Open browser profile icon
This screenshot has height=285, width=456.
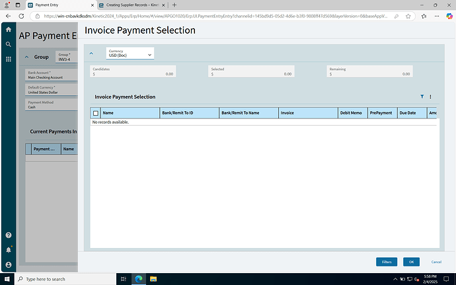(7, 5)
